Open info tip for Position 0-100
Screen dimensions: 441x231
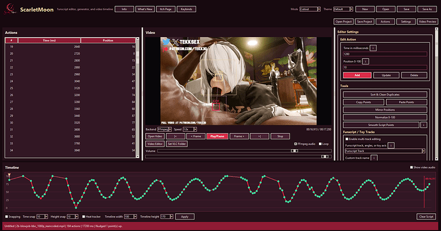366,61
